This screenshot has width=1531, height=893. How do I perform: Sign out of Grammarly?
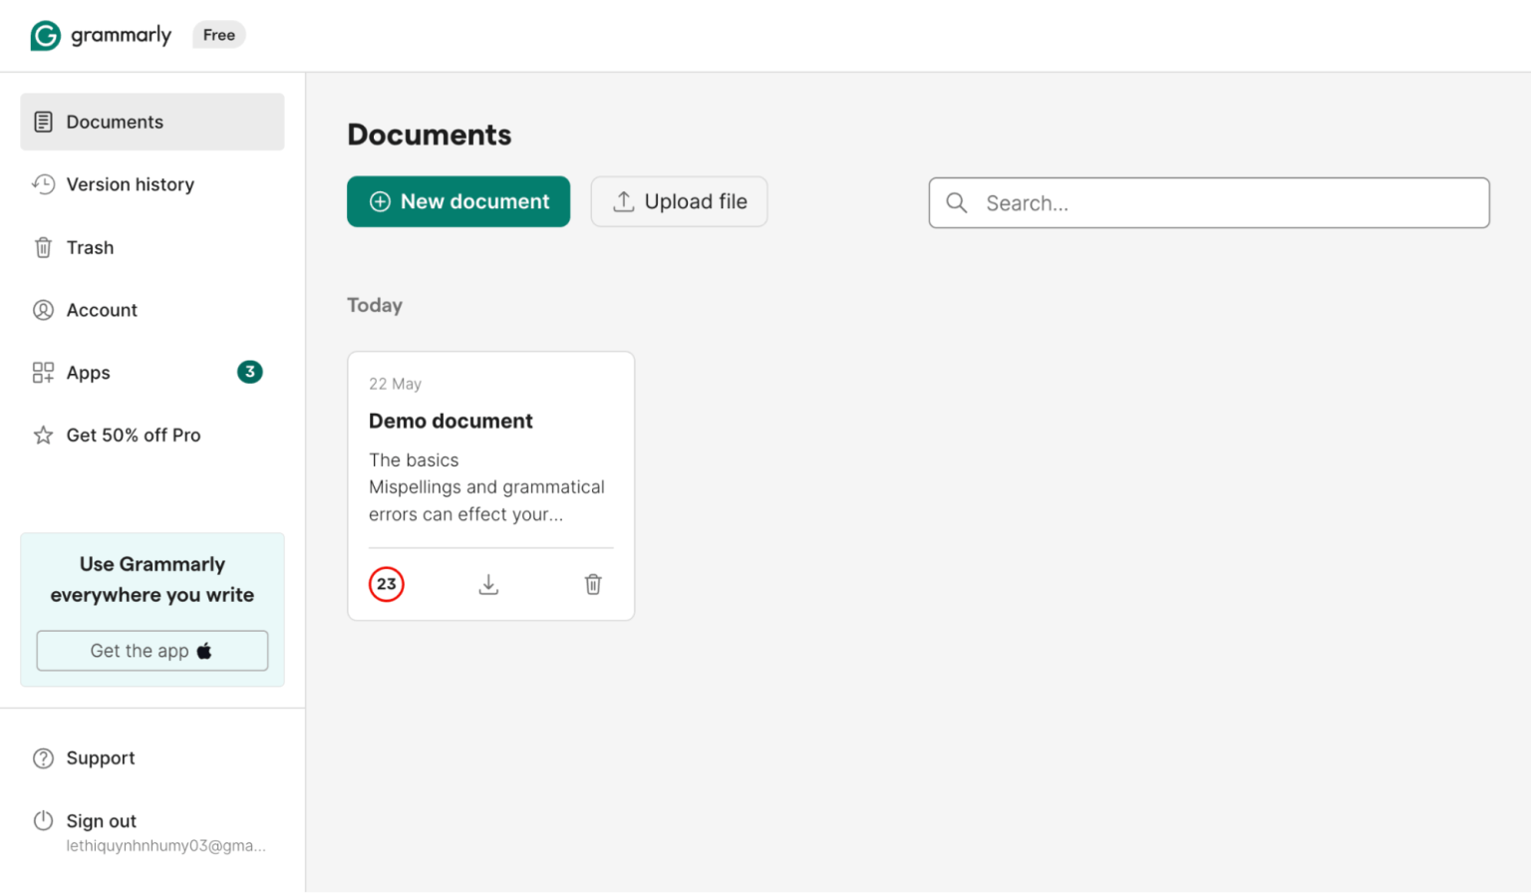[x=101, y=820]
